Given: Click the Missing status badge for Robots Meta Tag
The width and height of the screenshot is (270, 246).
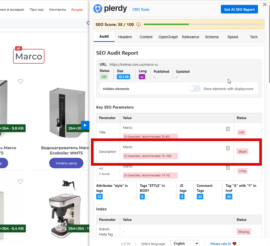Looking at the screenshot, I should click(244, 232).
